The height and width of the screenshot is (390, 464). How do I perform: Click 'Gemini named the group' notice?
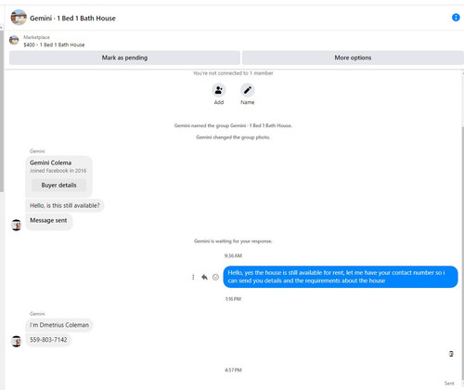[233, 125]
